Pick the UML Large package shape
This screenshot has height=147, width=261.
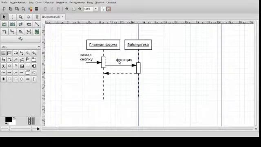click(x=34, y=60)
